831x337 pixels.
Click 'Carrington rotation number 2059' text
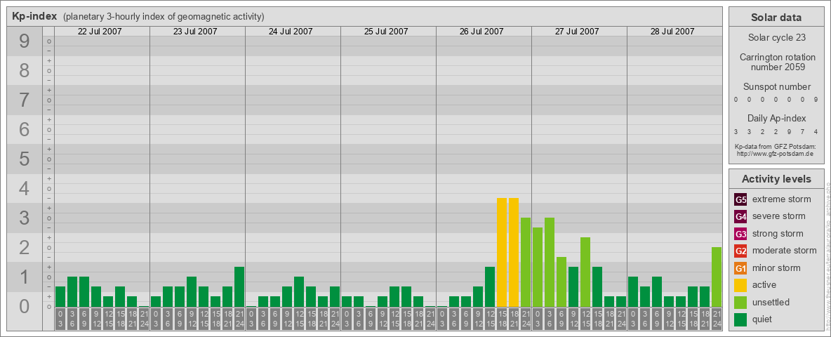point(778,62)
